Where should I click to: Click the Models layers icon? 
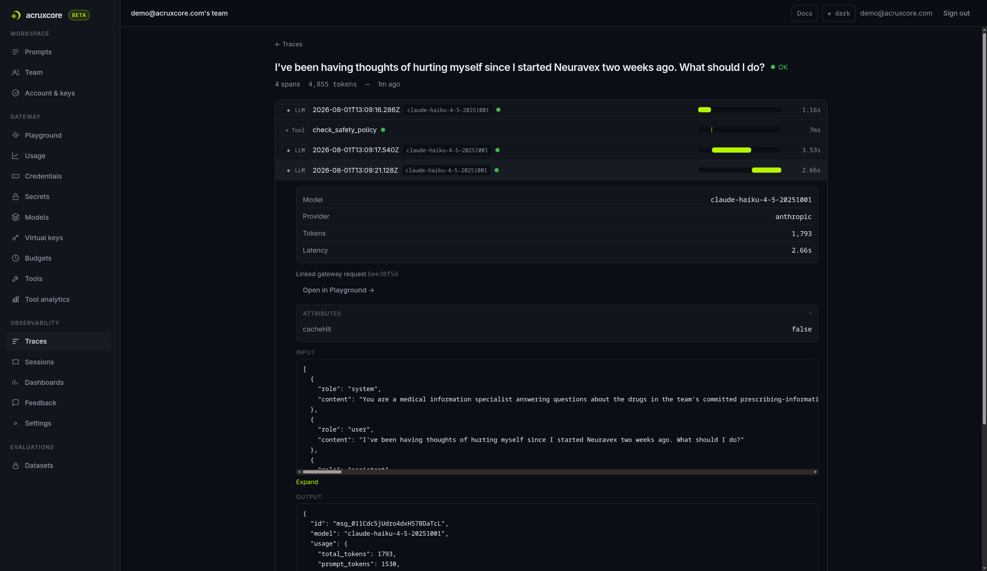[x=16, y=217]
